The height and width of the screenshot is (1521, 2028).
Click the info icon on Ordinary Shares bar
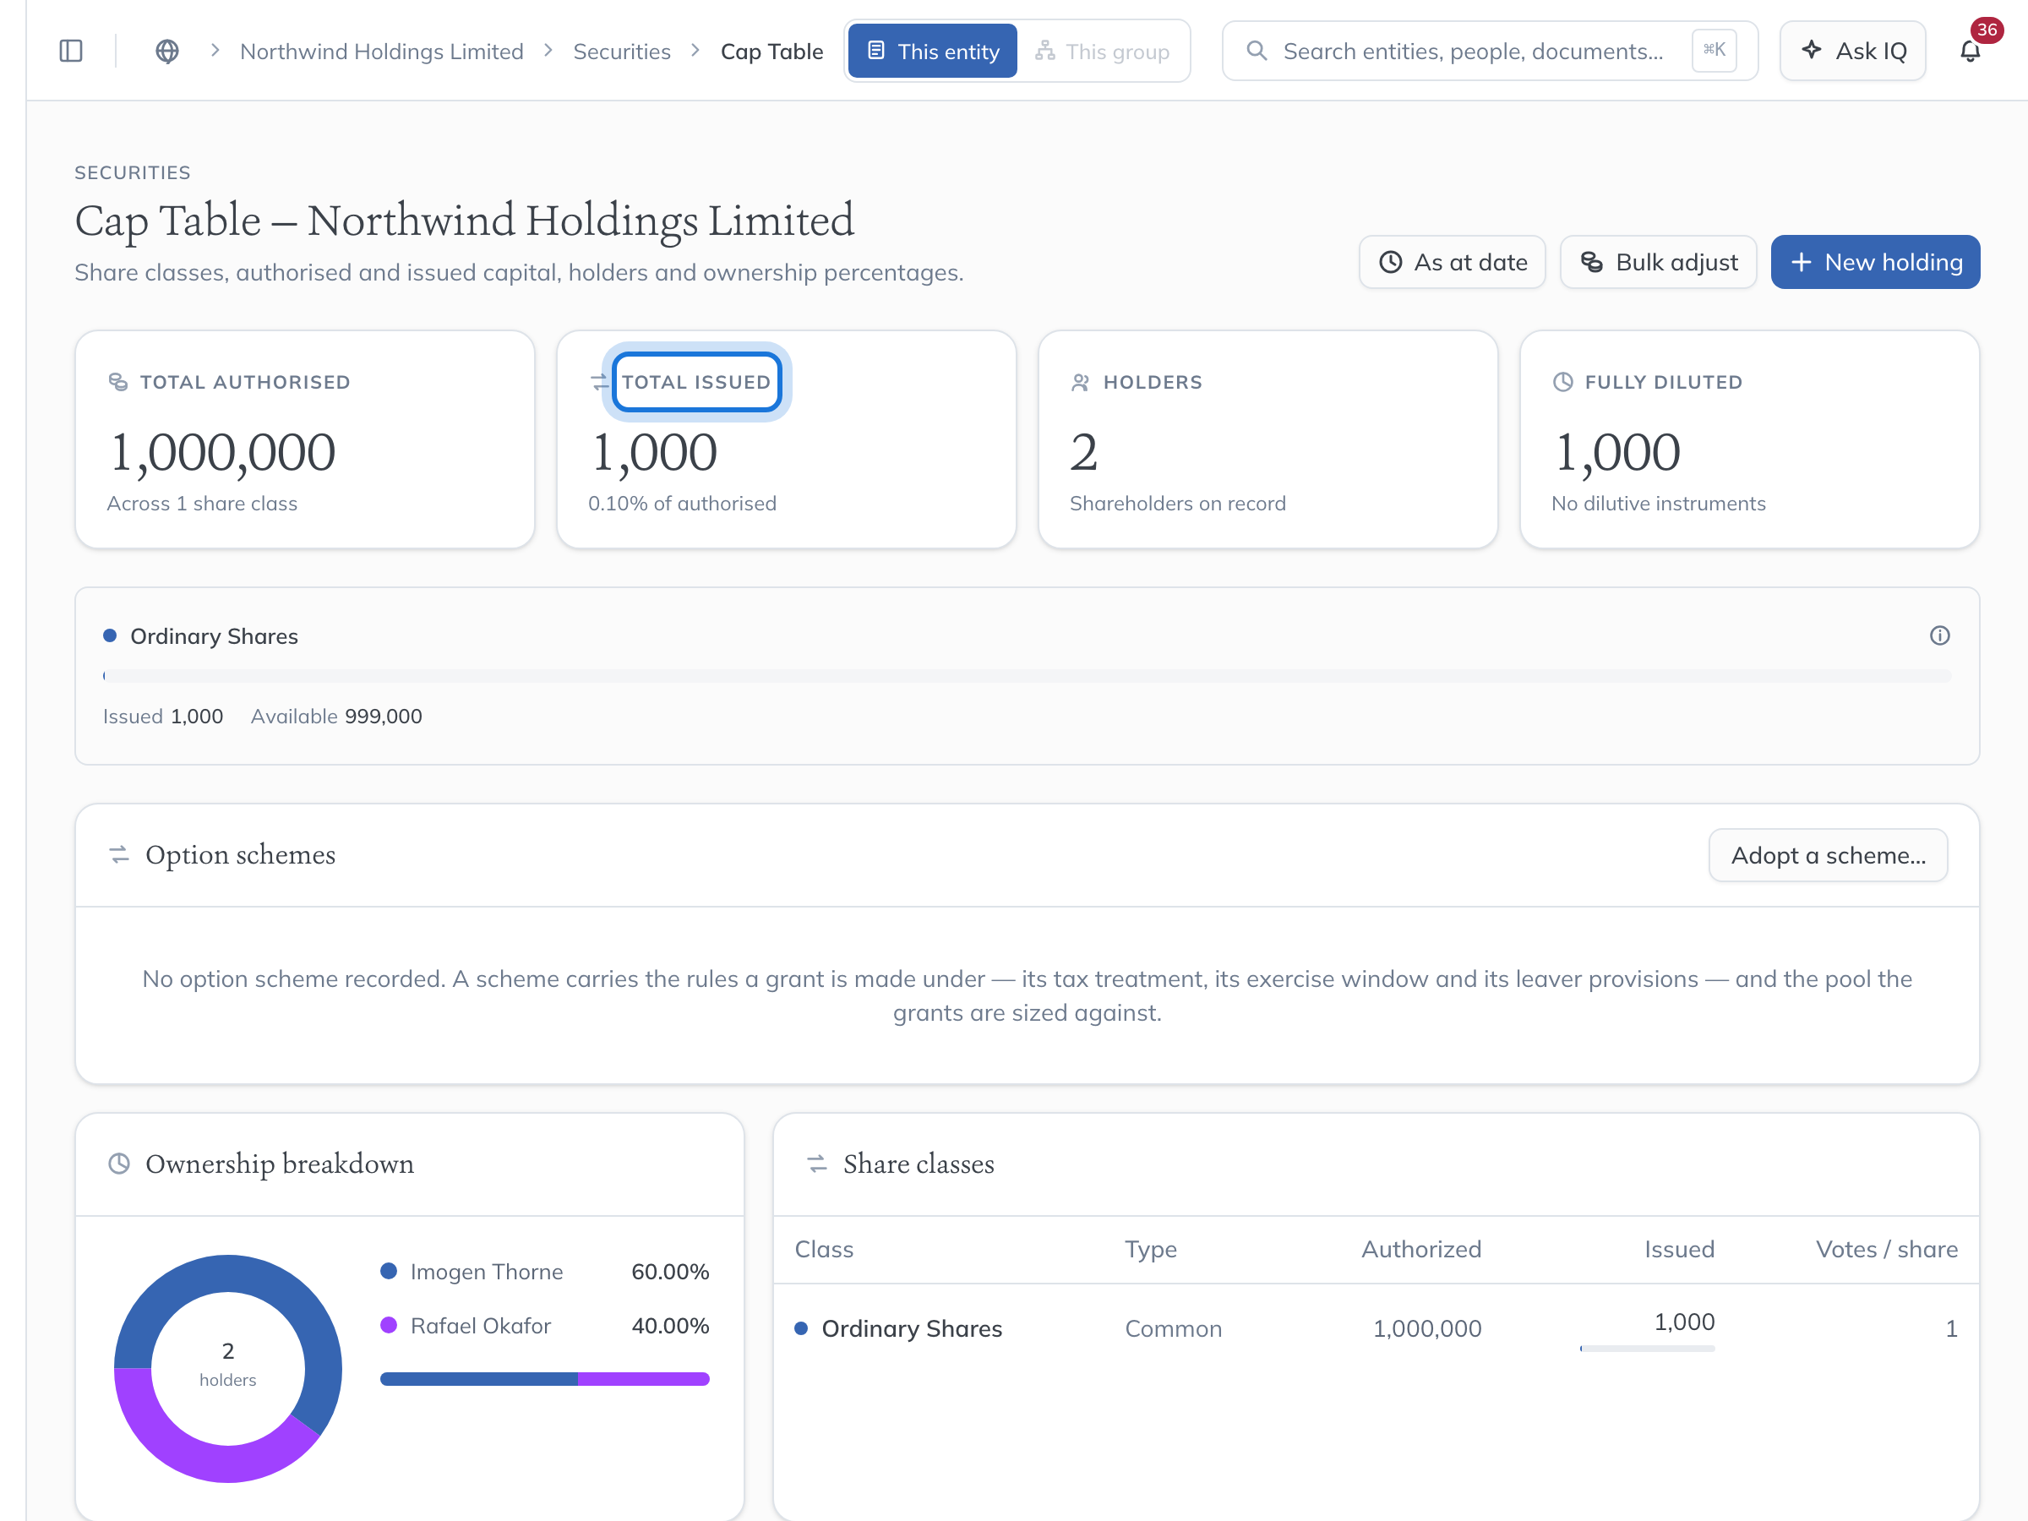1939,635
